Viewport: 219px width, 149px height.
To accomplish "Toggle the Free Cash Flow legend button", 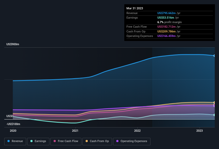I will pos(66,141).
